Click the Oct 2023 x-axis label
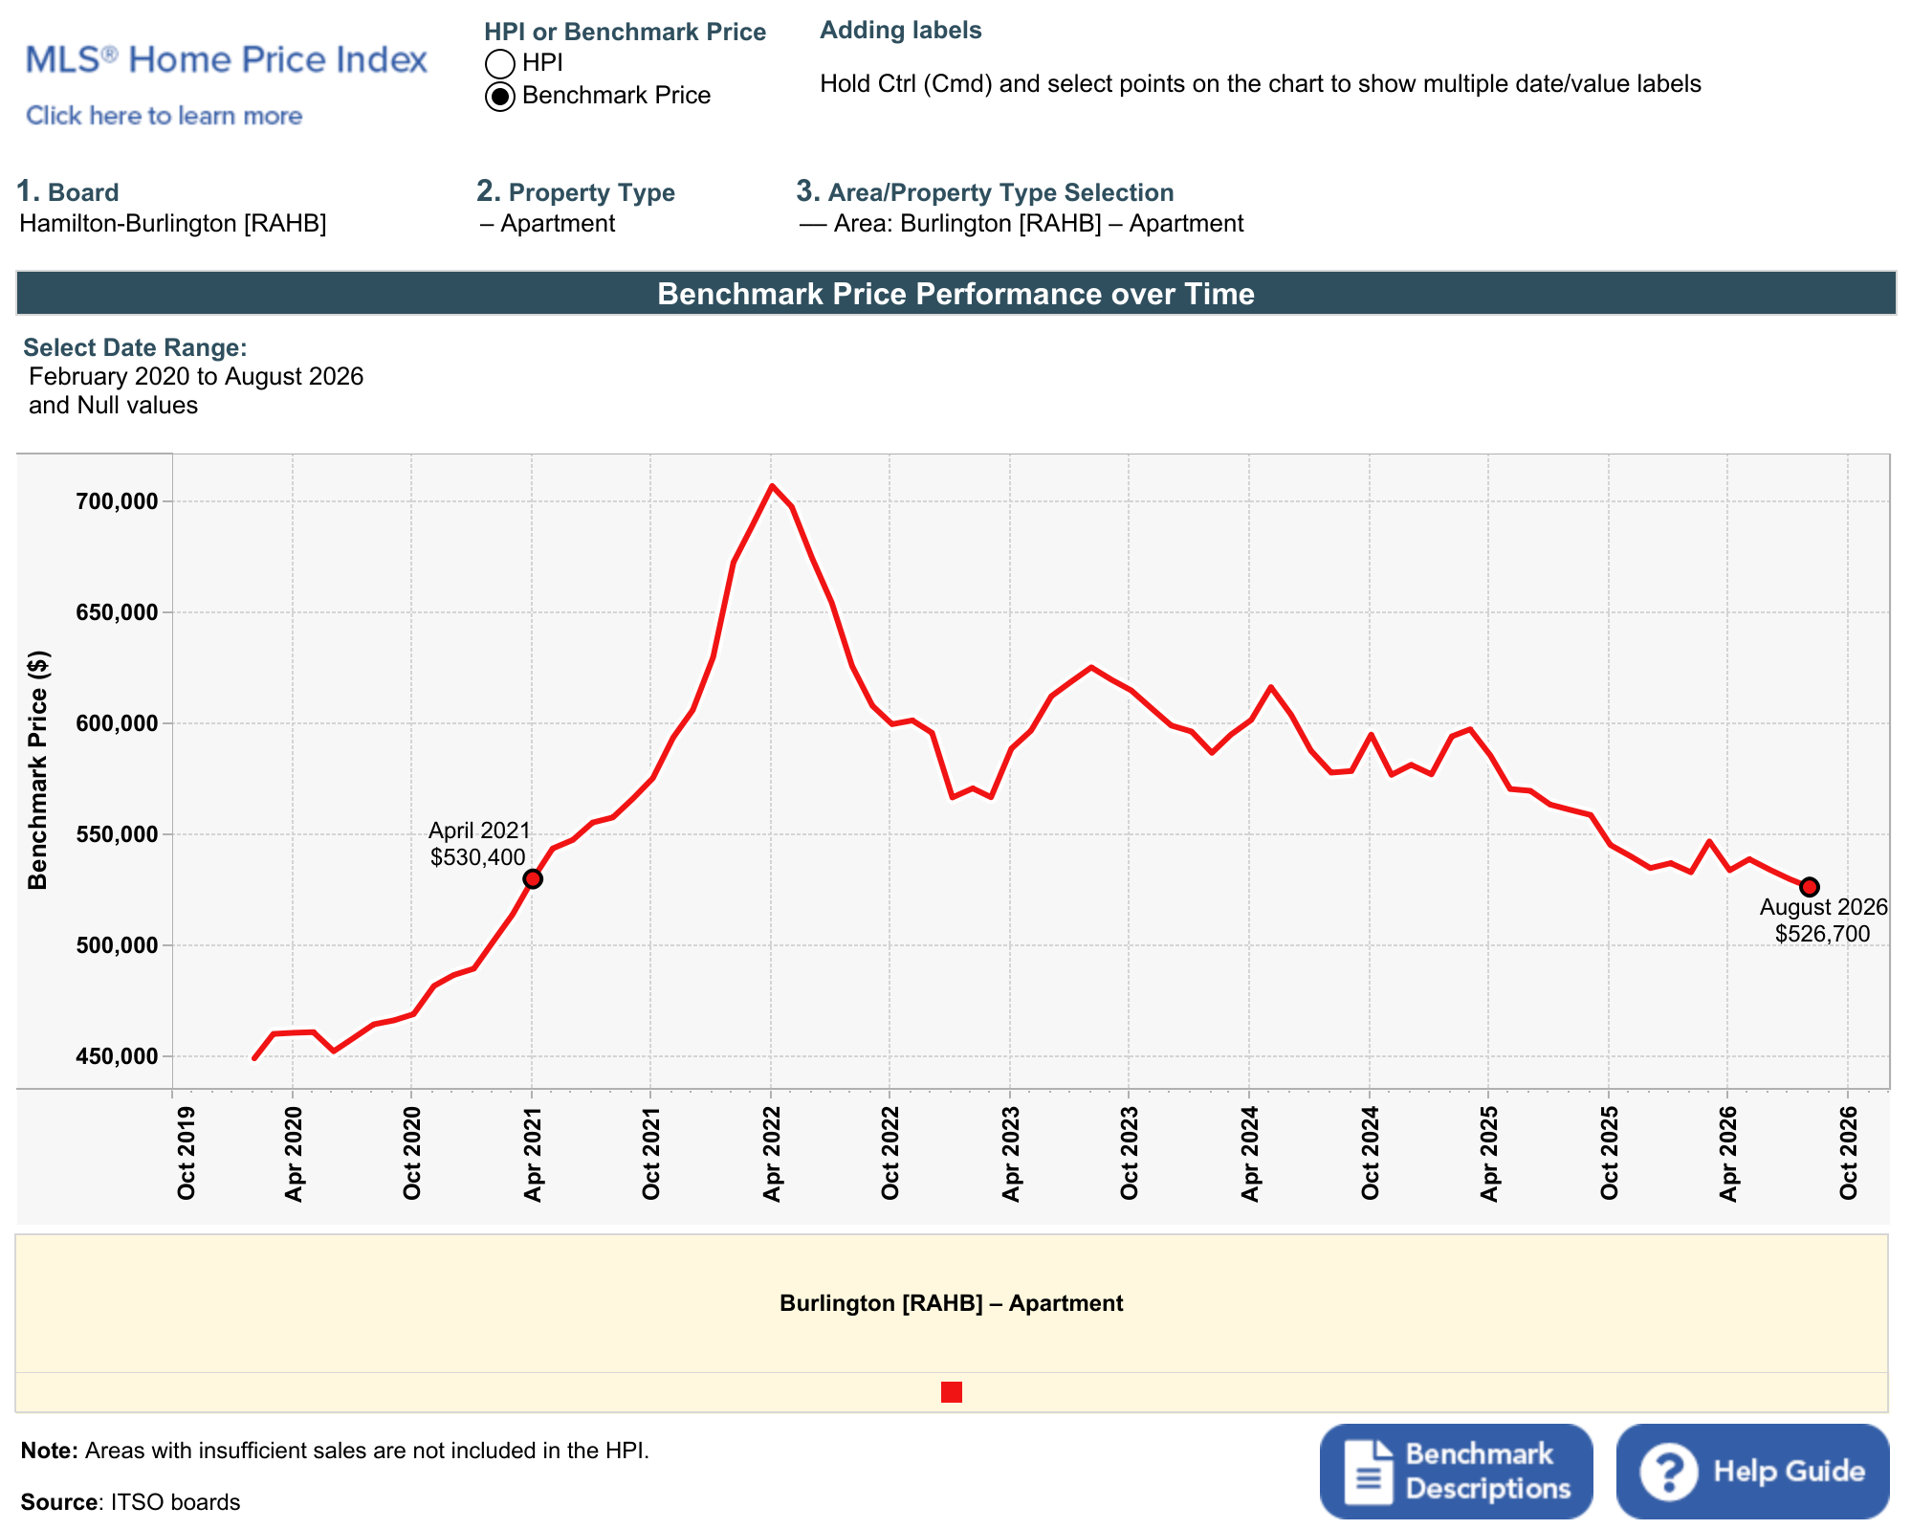The height and width of the screenshot is (1529, 1911). pyautogui.click(x=1129, y=1153)
